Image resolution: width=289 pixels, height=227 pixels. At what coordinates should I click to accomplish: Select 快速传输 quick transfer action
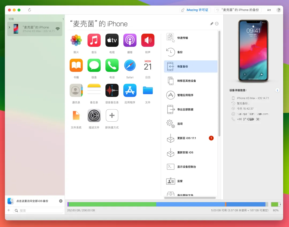click(191, 38)
